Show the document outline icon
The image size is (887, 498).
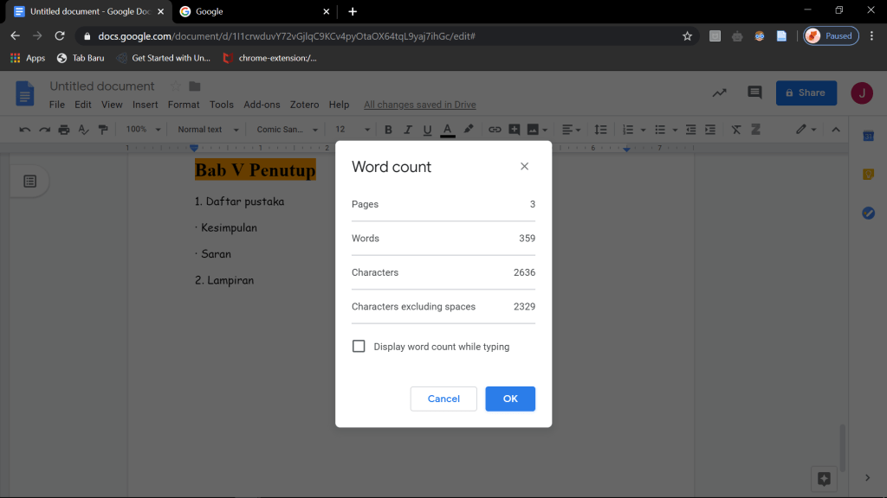pyautogui.click(x=29, y=181)
